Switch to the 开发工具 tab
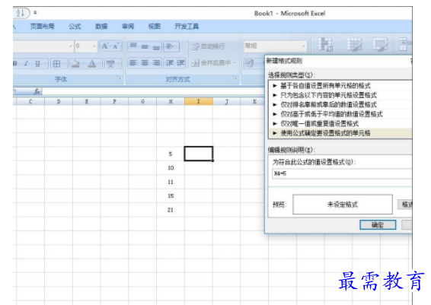431x305 pixels. [187, 27]
